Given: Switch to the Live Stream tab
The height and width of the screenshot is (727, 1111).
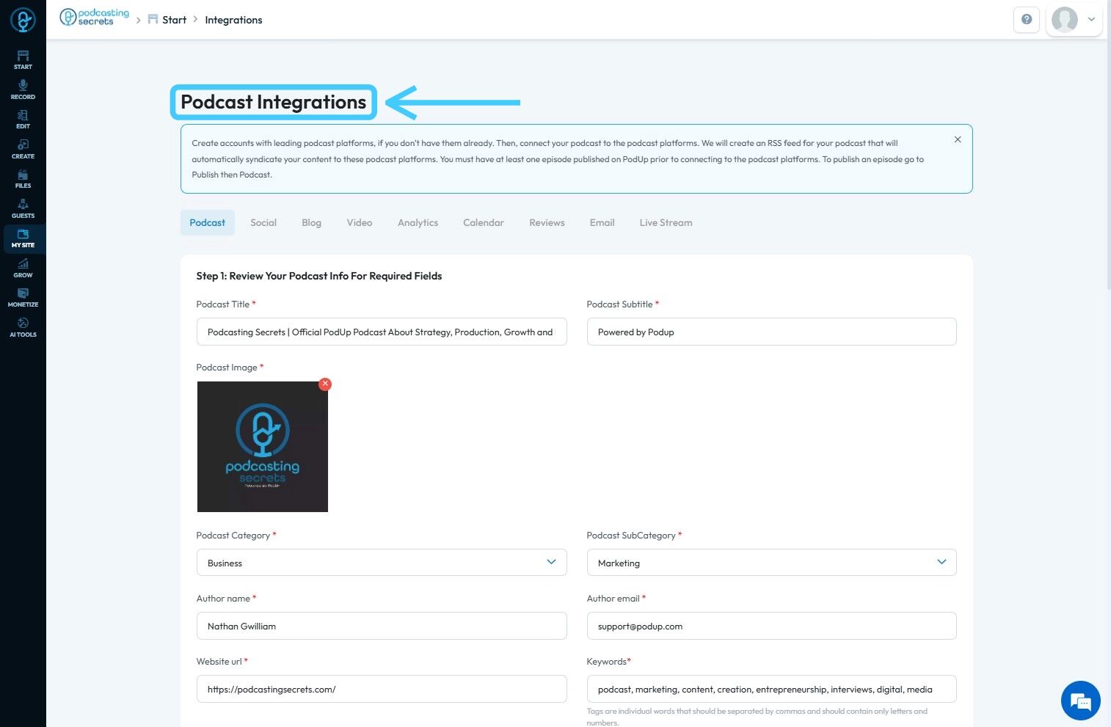Looking at the screenshot, I should pos(666,223).
